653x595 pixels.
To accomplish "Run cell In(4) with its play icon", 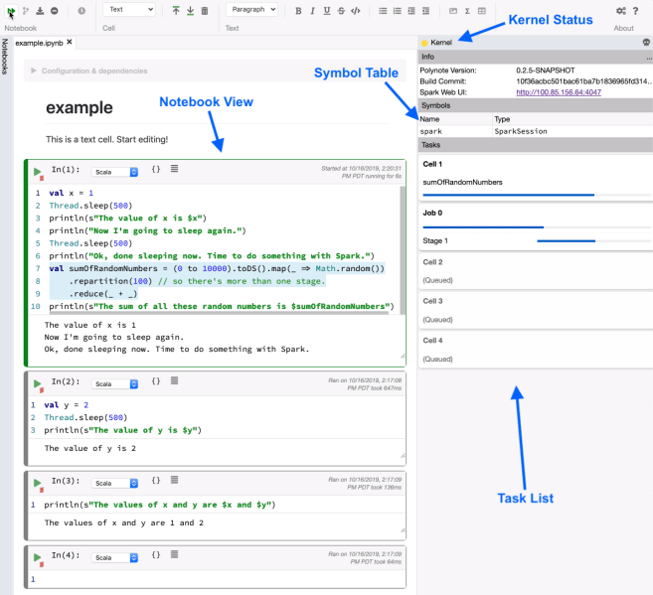I will 38,556.
